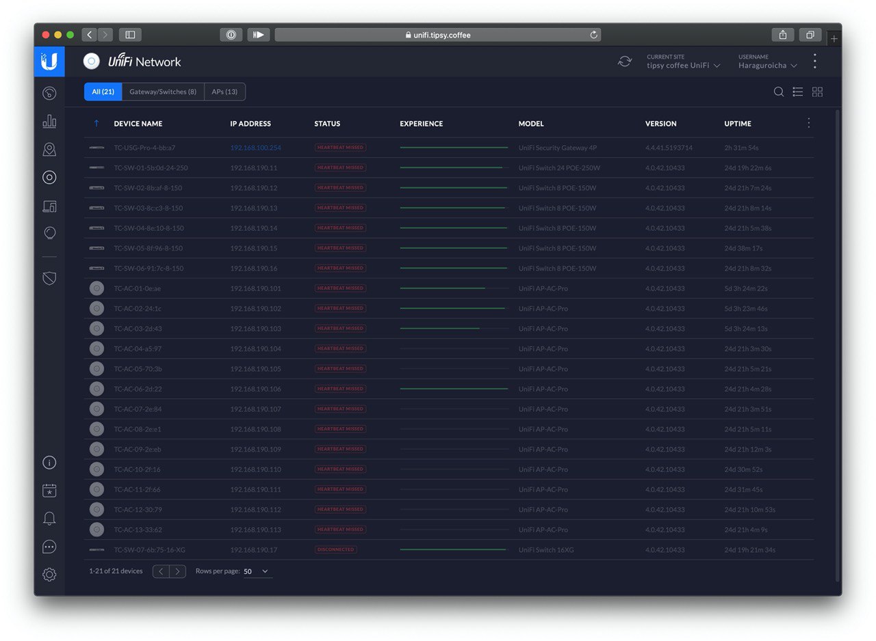Click the refresh icon beside Current Site
The height and width of the screenshot is (641, 876).
coord(625,62)
